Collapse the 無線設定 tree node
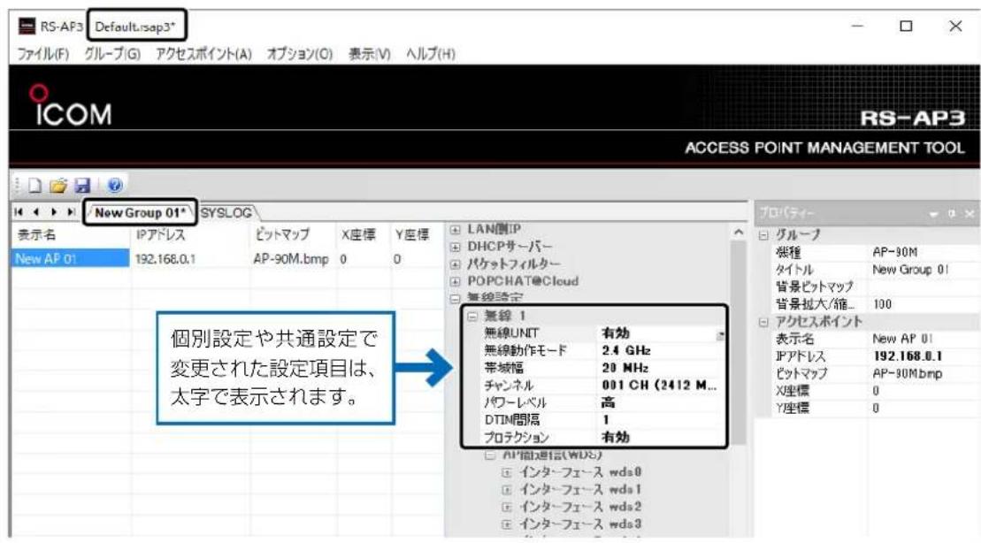981x543 pixels. (455, 299)
